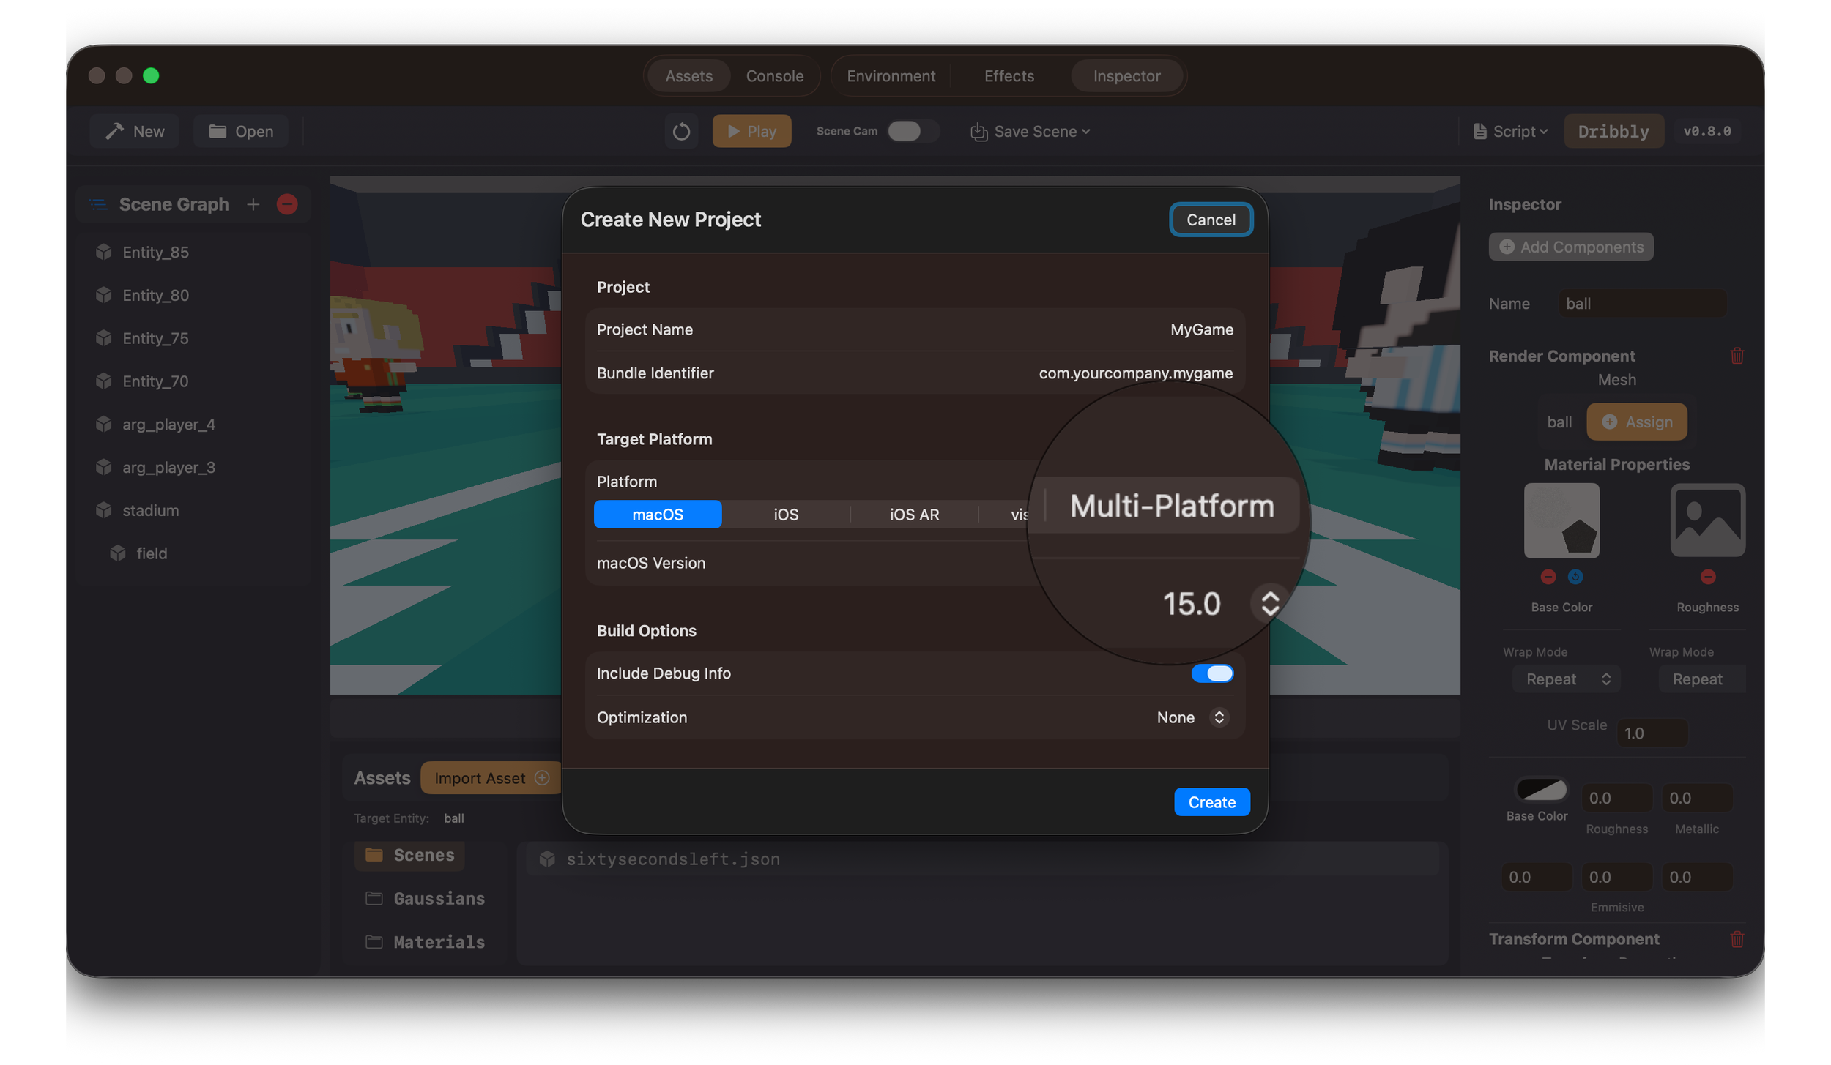Open the Scene Graph list icon

pyautogui.click(x=97, y=204)
